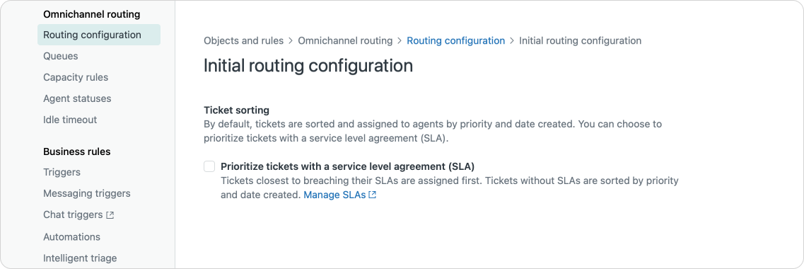Screen dimensions: 804x269
Task: Go to Messaging triggers
Action: [87, 193]
